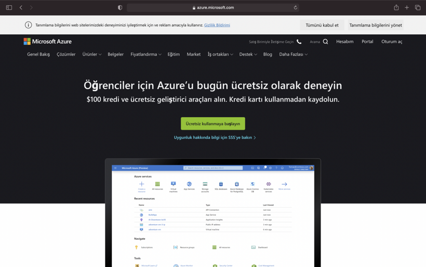This screenshot has height=267, width=426.
Task: Open a new tab with the plus icon
Action: [407, 8]
